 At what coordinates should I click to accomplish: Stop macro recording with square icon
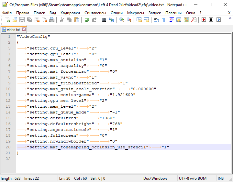pos(211,20)
